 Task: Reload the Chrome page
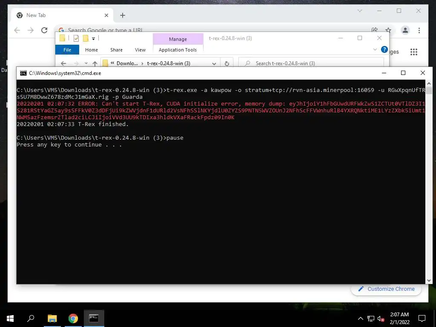(x=44, y=30)
